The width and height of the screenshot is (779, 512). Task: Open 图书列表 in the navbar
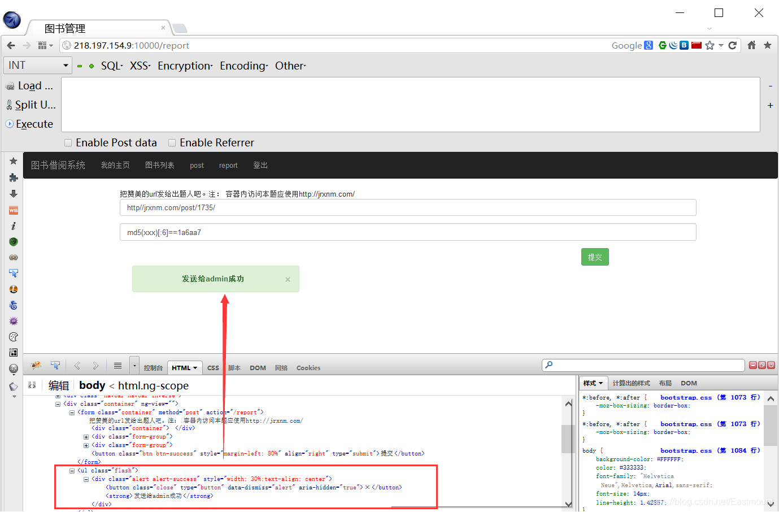[x=160, y=166]
